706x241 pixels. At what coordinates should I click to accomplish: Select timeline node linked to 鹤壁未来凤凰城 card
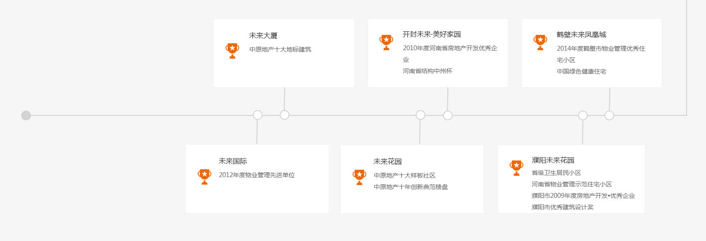click(x=609, y=115)
